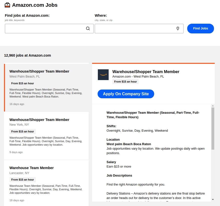Click the magnifier search icon in keyword field
This screenshot has height=206, width=220.
tap(88, 28)
